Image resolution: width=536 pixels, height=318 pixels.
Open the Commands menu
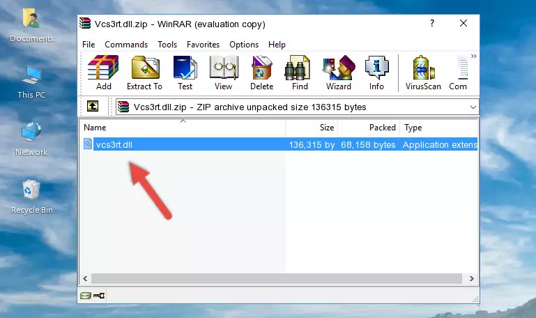click(x=126, y=45)
